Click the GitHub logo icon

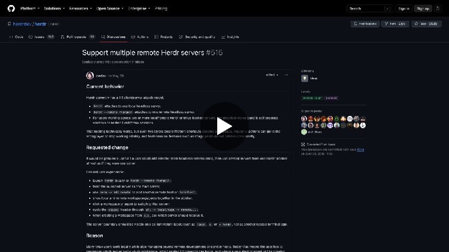pos(11,8)
